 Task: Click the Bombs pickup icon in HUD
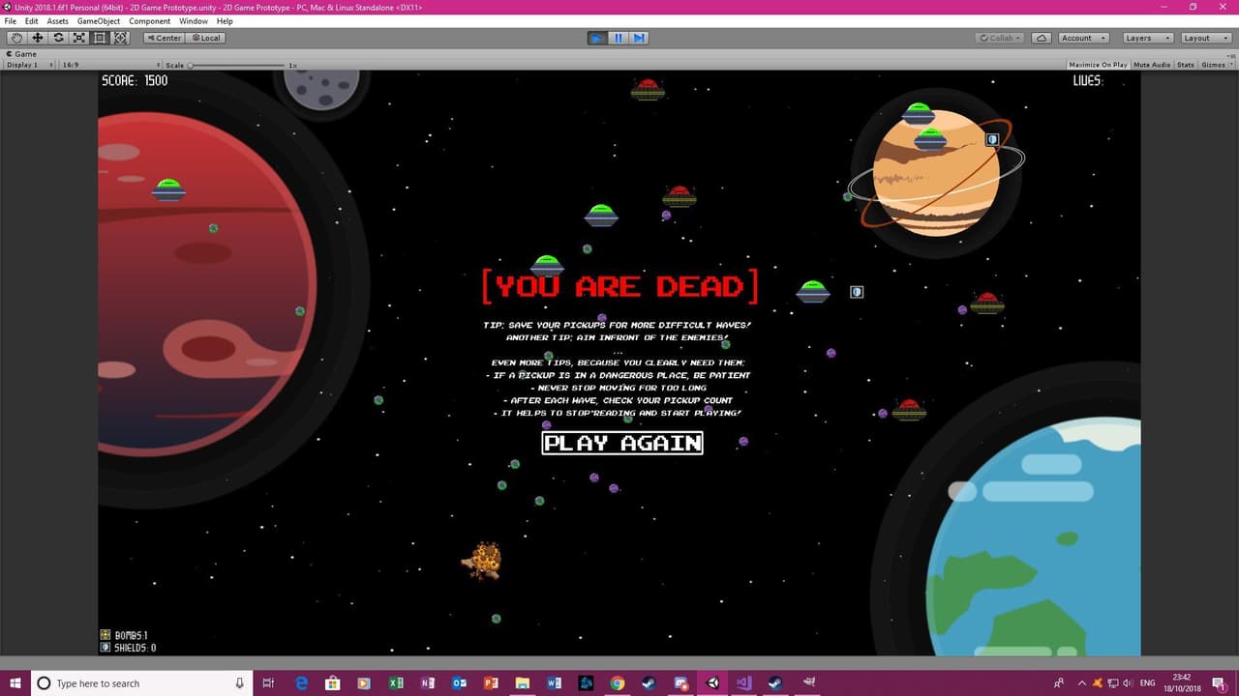[106, 635]
